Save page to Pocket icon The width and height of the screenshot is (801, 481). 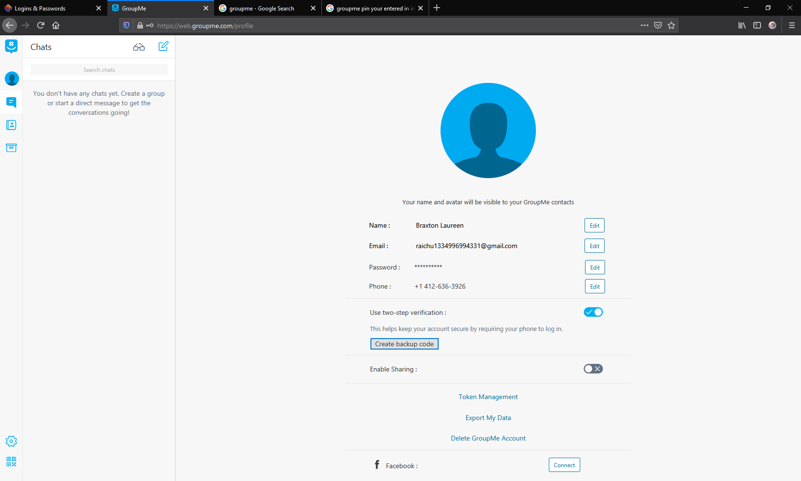coord(658,25)
